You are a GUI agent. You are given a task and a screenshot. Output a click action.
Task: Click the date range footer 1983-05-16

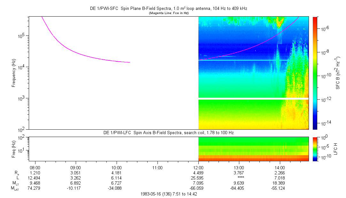tap(168, 194)
